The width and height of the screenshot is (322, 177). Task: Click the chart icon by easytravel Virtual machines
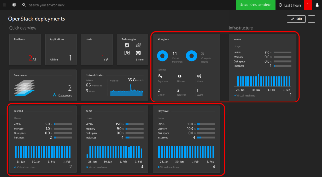(x=158, y=167)
